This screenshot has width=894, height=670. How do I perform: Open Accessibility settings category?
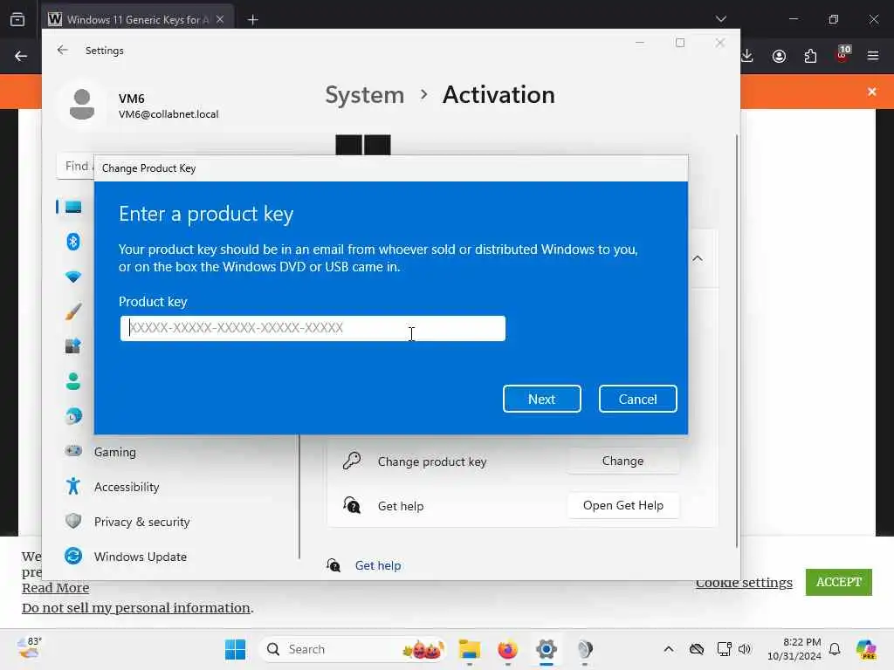click(126, 487)
